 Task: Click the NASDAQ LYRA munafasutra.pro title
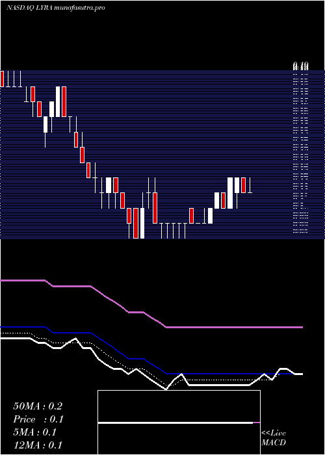pyautogui.click(x=55, y=8)
